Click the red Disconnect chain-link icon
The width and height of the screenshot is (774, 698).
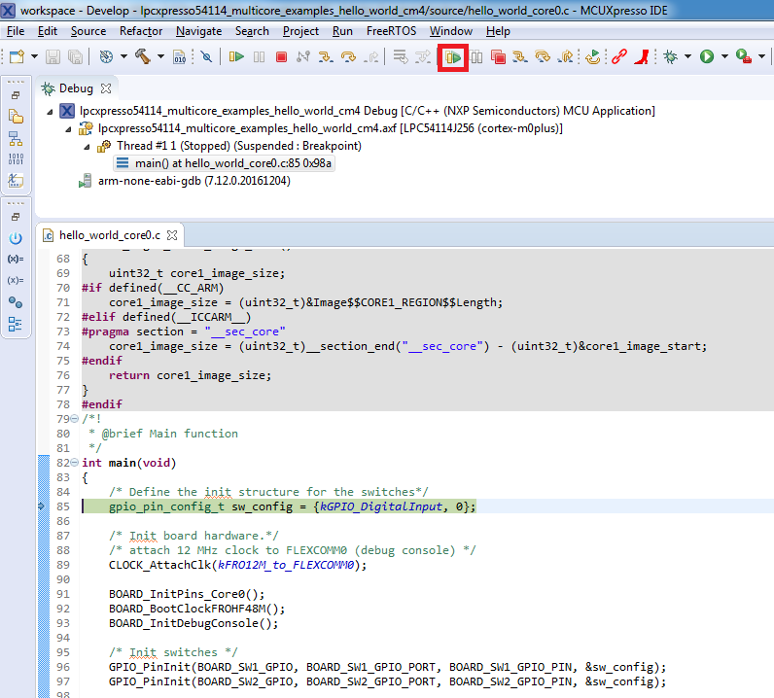click(x=618, y=57)
